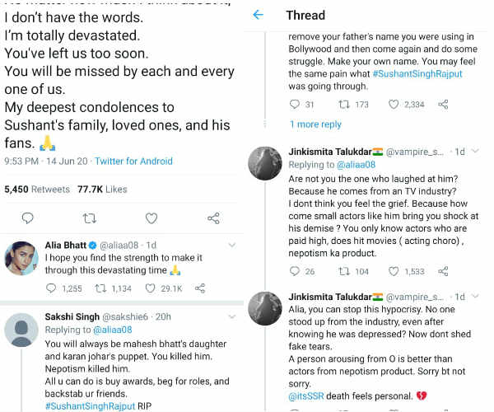Image resolution: width=494 pixels, height=412 pixels.
Task: Retweet the main condolence tweet
Action: click(89, 218)
